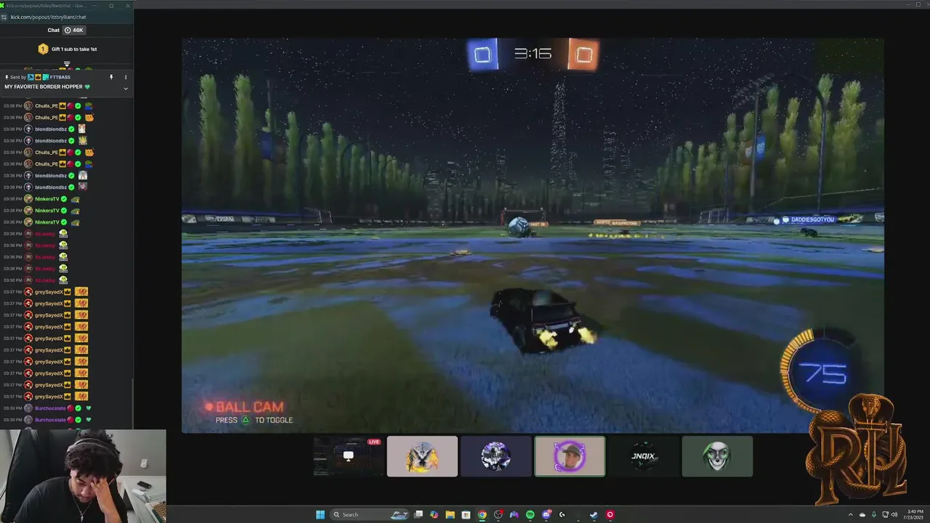Open pinned message three-dot options

[125, 77]
